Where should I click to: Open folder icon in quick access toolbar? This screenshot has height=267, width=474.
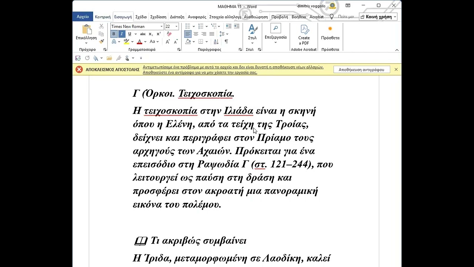click(x=109, y=58)
